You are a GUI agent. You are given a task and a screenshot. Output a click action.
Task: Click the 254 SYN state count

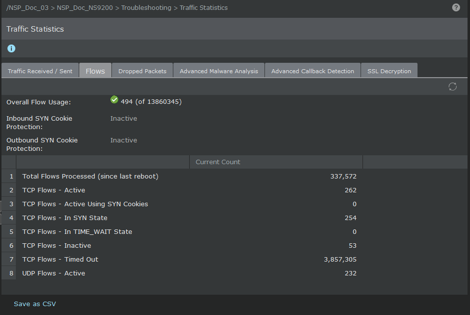(351, 218)
